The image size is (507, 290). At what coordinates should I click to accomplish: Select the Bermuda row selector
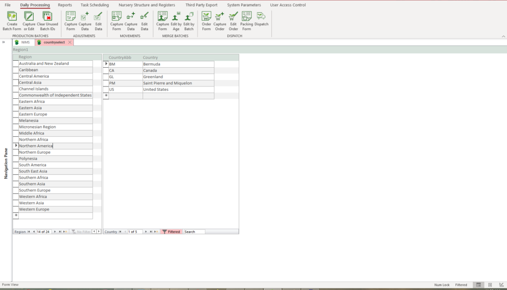pyautogui.click(x=105, y=64)
